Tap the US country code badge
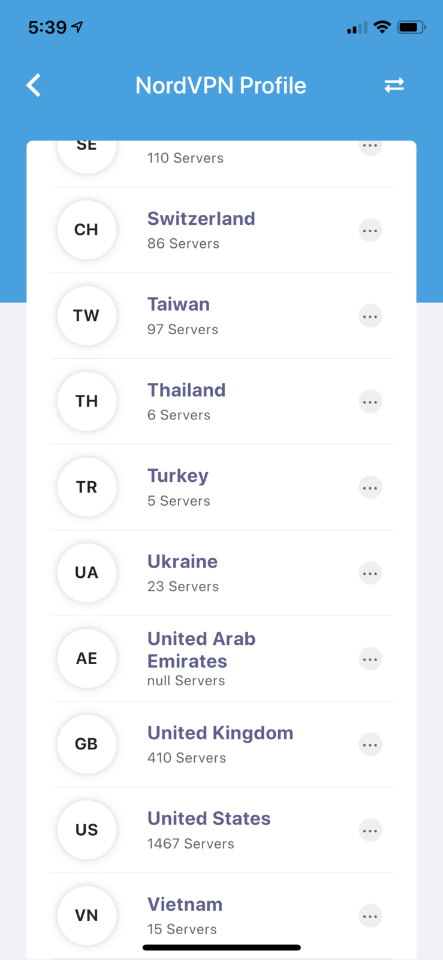 tap(87, 830)
